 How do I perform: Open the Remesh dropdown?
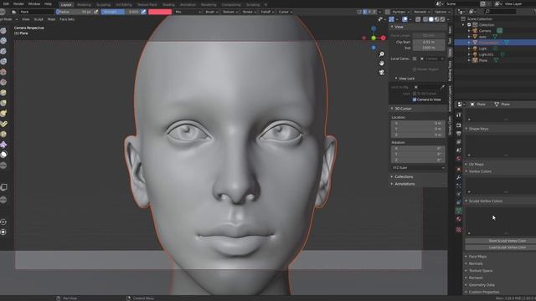pyautogui.click(x=421, y=12)
